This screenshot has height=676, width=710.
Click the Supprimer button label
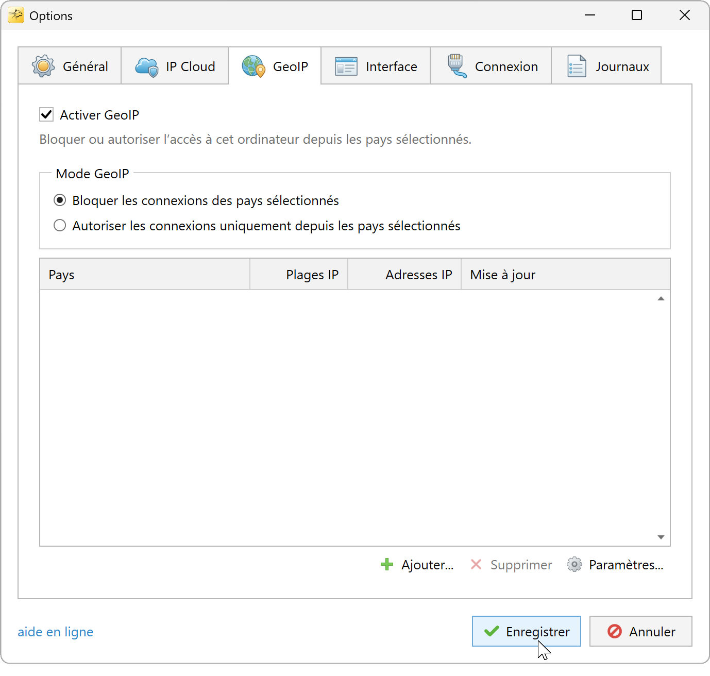[x=521, y=565]
